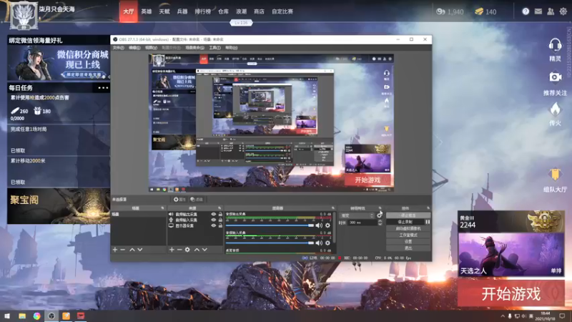The image size is (572, 322).
Task: Open the 音频输出采集 mixer settings gear
Action: (x=327, y=225)
